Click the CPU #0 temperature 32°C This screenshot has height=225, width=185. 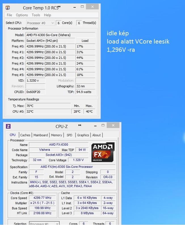pos(48,112)
